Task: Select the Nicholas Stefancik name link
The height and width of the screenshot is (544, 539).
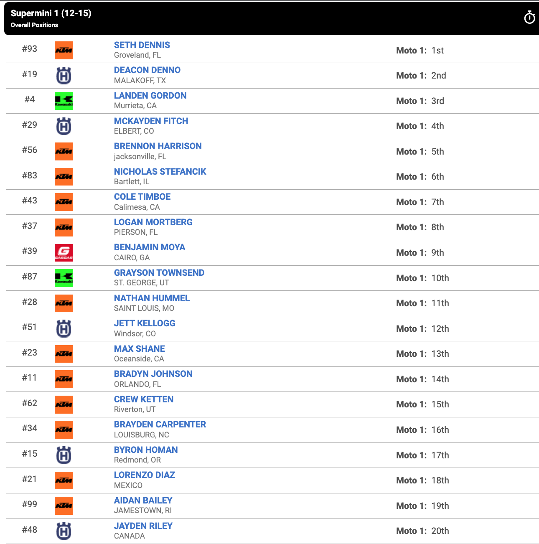Action: coord(160,171)
